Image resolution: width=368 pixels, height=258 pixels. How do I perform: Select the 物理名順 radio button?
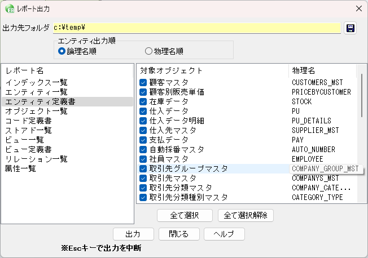click(x=148, y=51)
